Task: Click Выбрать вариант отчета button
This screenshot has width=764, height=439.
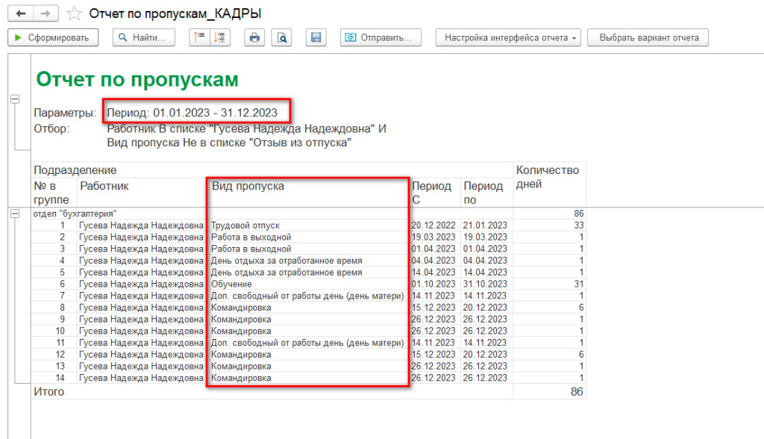Action: point(648,37)
